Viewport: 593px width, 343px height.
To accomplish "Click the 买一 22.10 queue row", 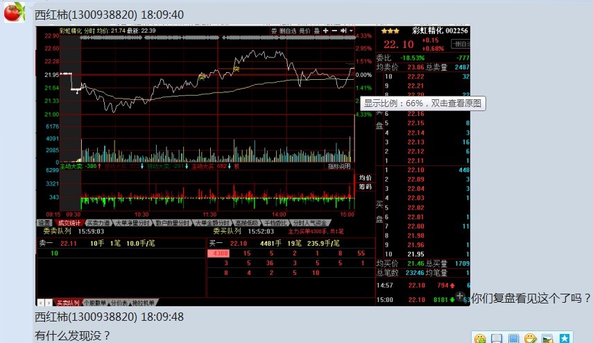I will point(291,243).
